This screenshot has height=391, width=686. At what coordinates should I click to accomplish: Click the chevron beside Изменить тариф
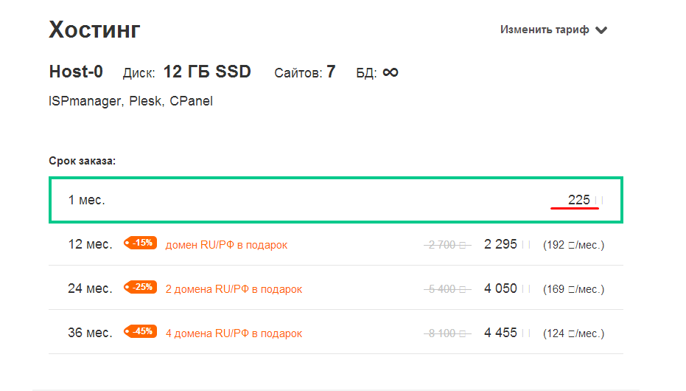tap(601, 30)
